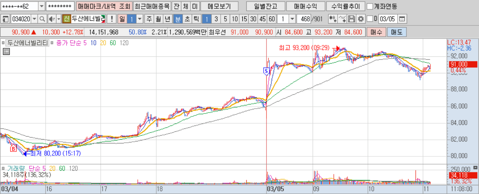Select 초 second period
Screen dimensions: 479x194
point(187,19)
